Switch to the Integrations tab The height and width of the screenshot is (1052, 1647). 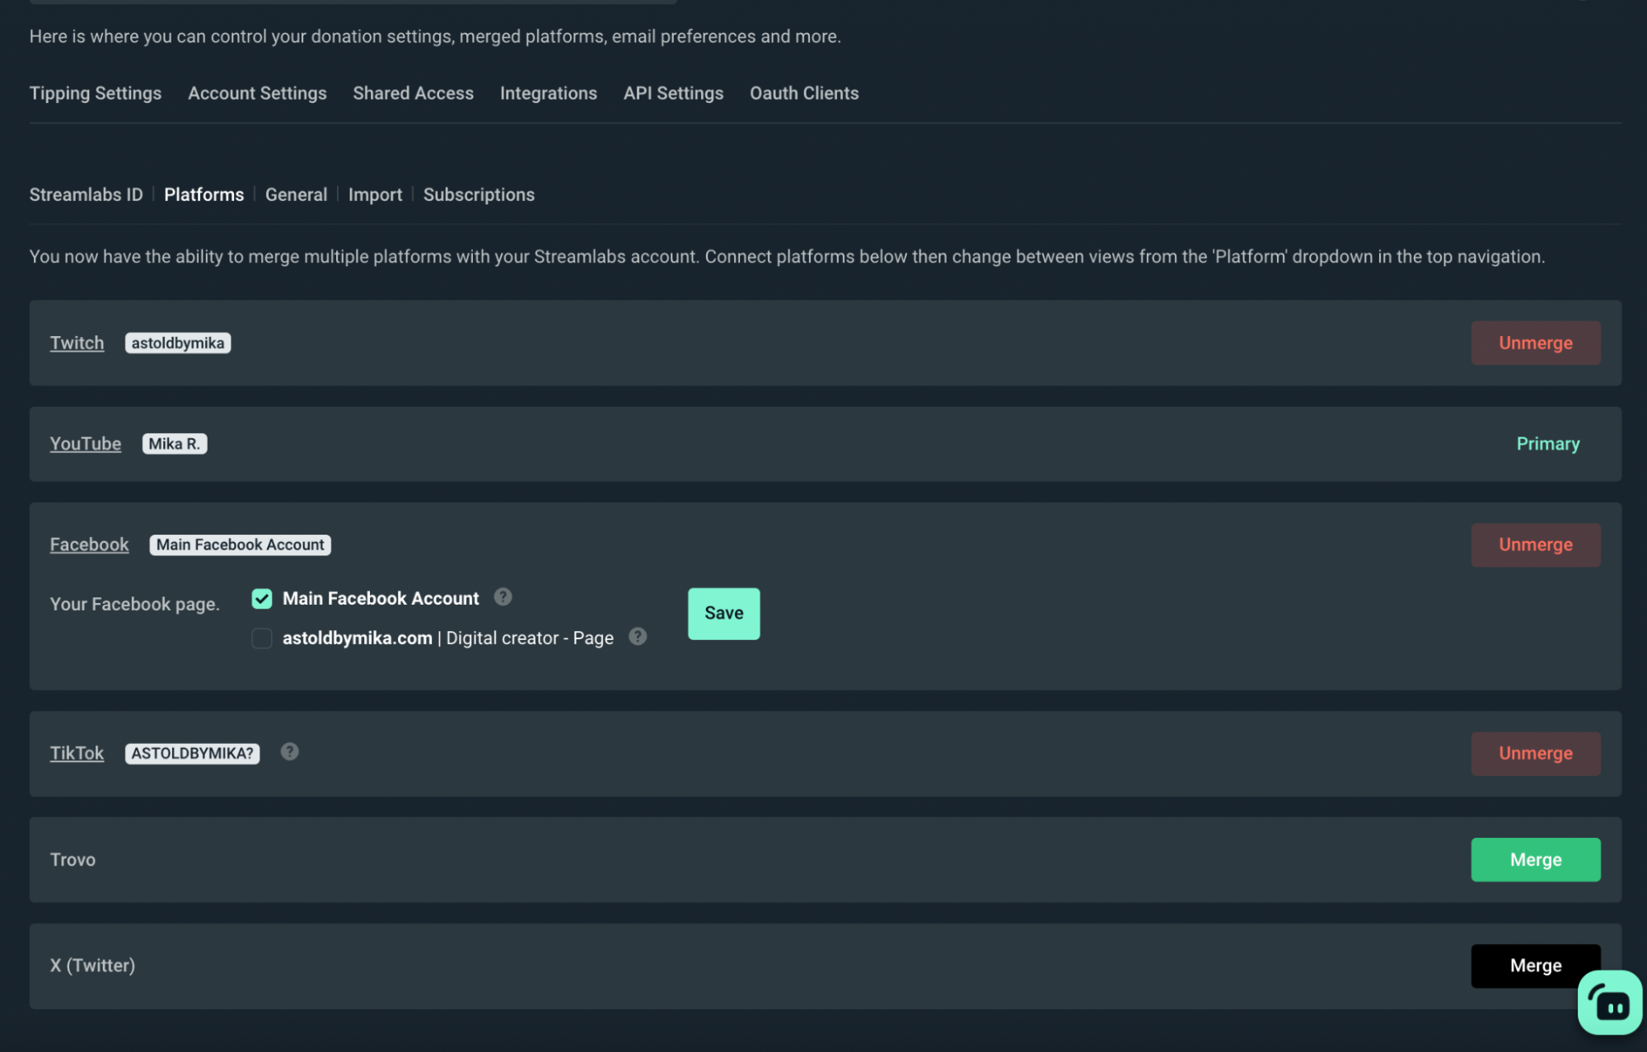click(x=548, y=93)
